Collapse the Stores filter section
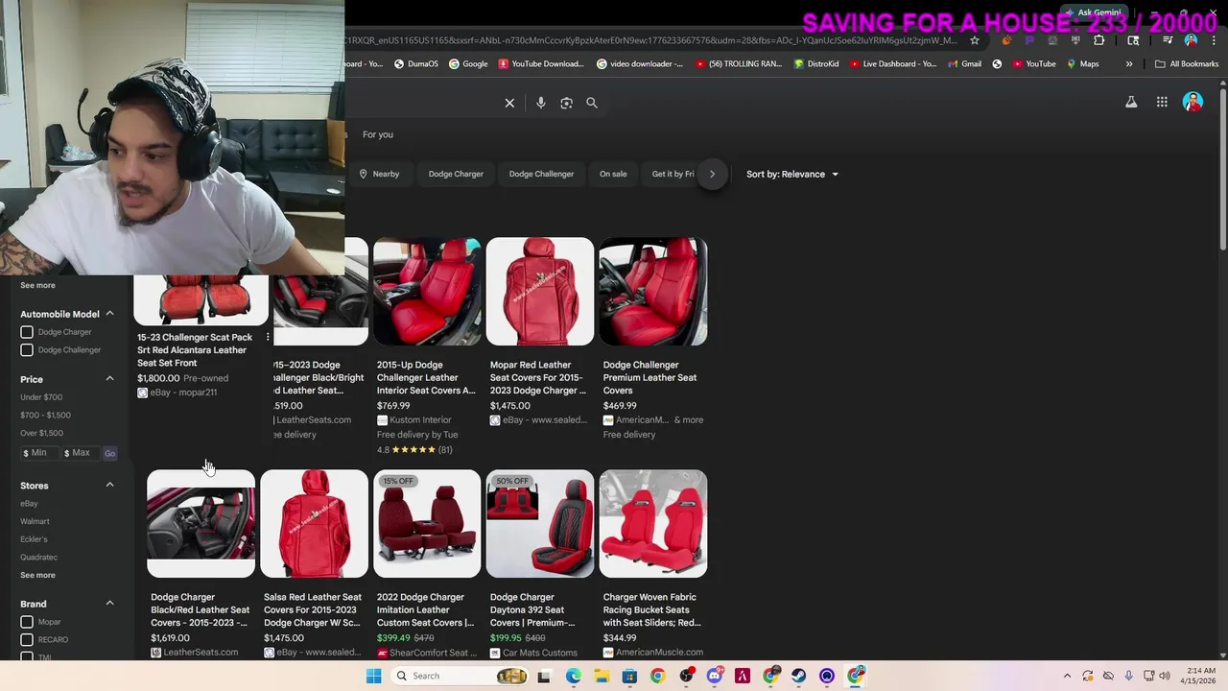This screenshot has height=691, width=1228. 109,486
